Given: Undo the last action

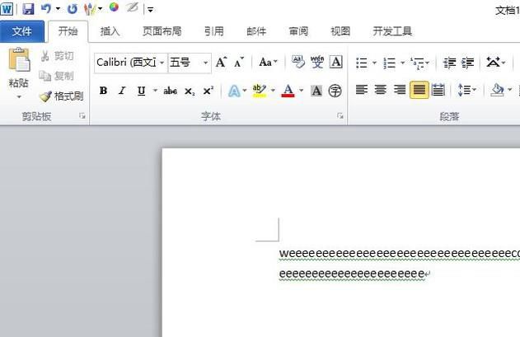Looking at the screenshot, I should pyautogui.click(x=46, y=8).
